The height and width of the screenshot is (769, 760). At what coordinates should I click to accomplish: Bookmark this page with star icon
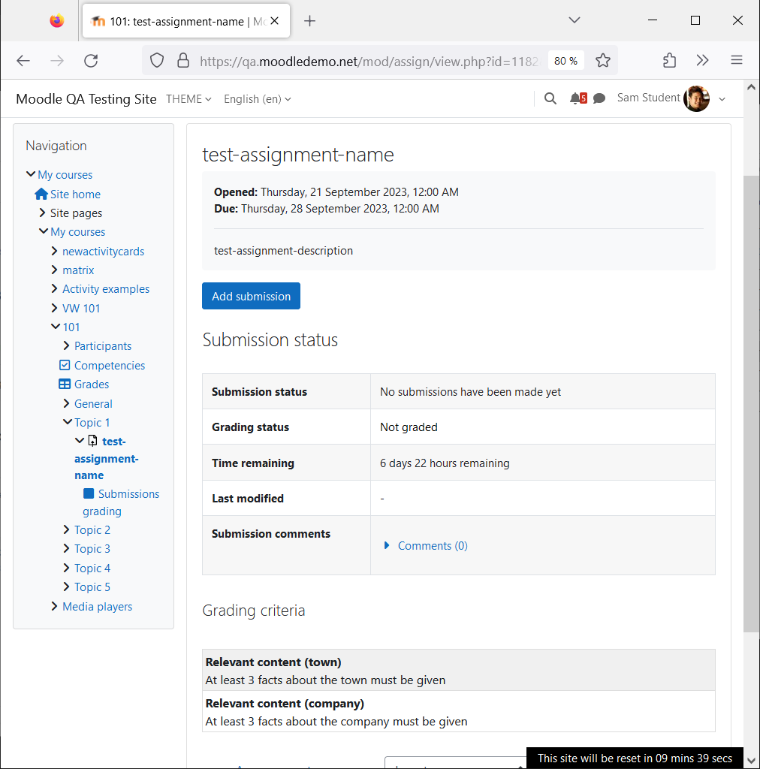pyautogui.click(x=602, y=61)
